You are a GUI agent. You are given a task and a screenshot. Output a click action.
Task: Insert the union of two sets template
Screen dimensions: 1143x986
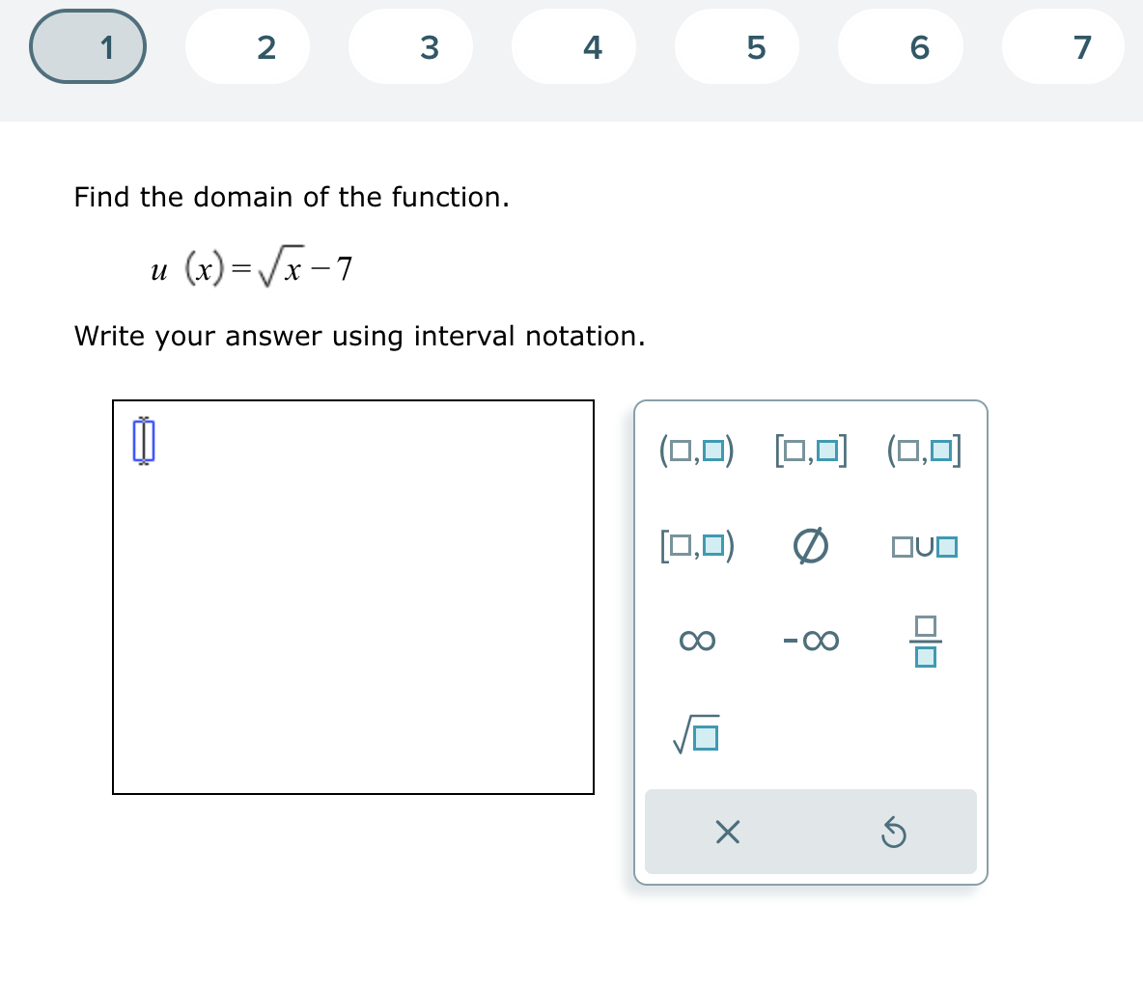click(x=924, y=546)
